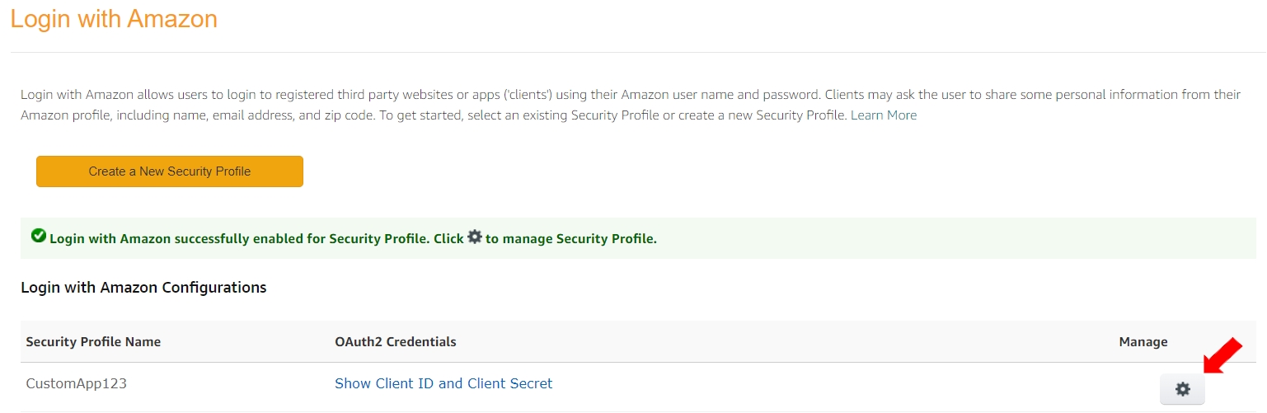1267x413 pixels.
Task: Click the red arrow pointing at the gear
Action: (x=1222, y=355)
